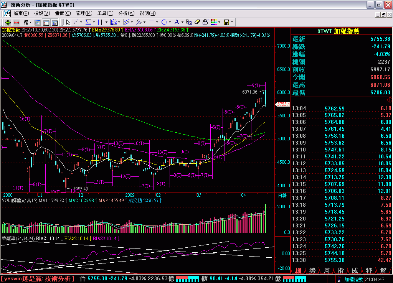The image size is (393, 283).
Task: Click the 乖離率(34,34,34) indicator label
Action: pos(18,239)
